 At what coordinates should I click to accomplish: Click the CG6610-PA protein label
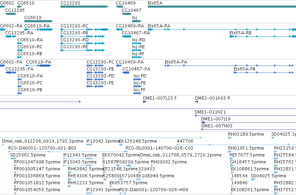click(x=30, y=76)
